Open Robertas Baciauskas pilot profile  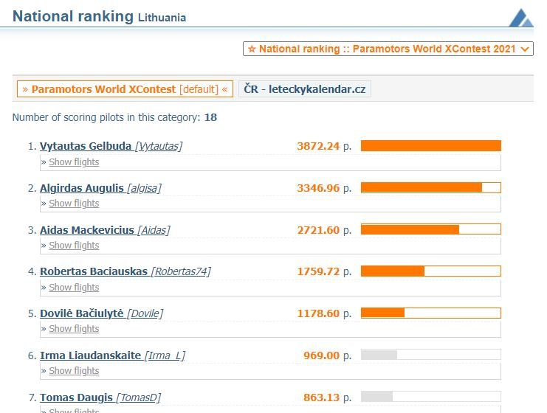125,271
